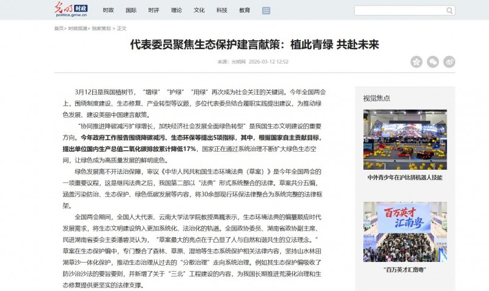Click the 时政频道 breadcrumb link
The width and height of the screenshot is (489, 291).
[78, 28]
